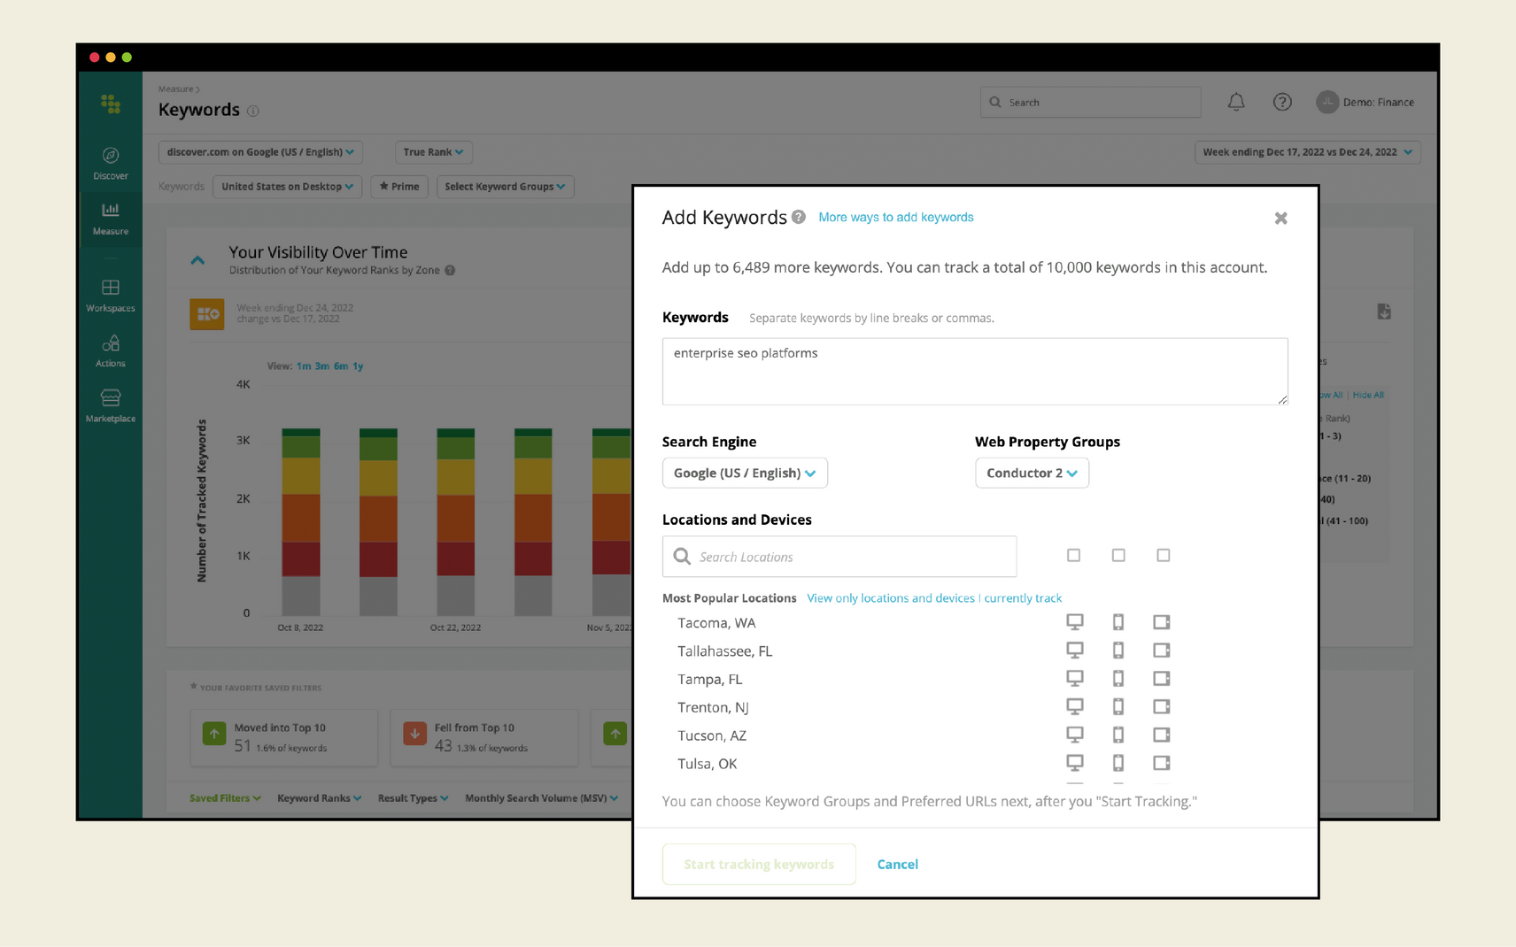Click the help question mark in the header
The image size is (1516, 947).
coord(1282,102)
